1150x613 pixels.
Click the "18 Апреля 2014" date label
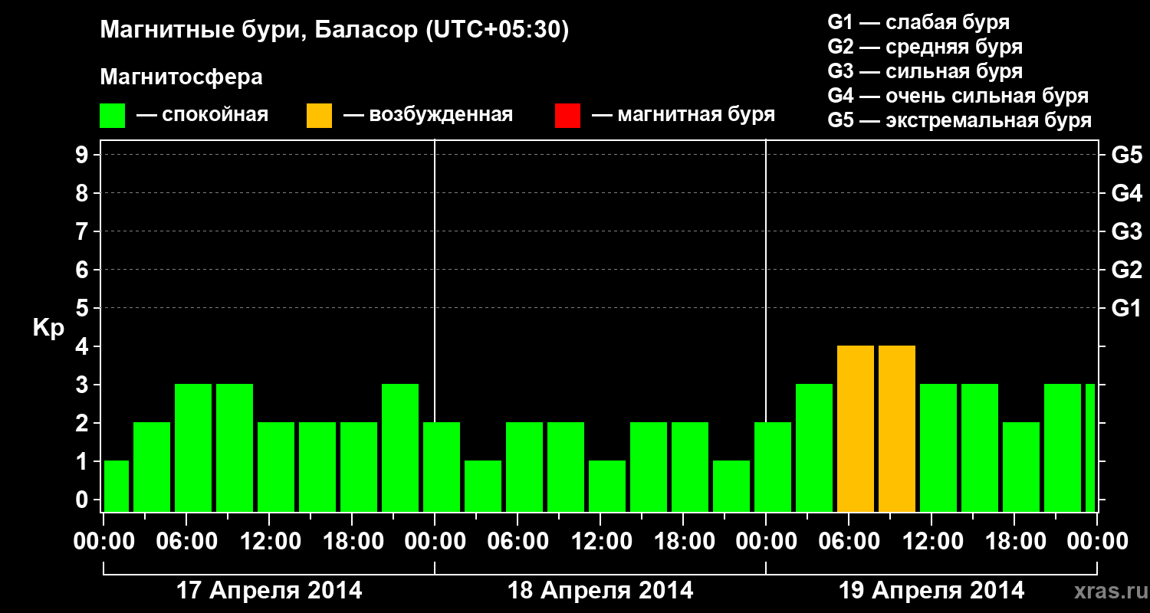[x=600, y=590]
